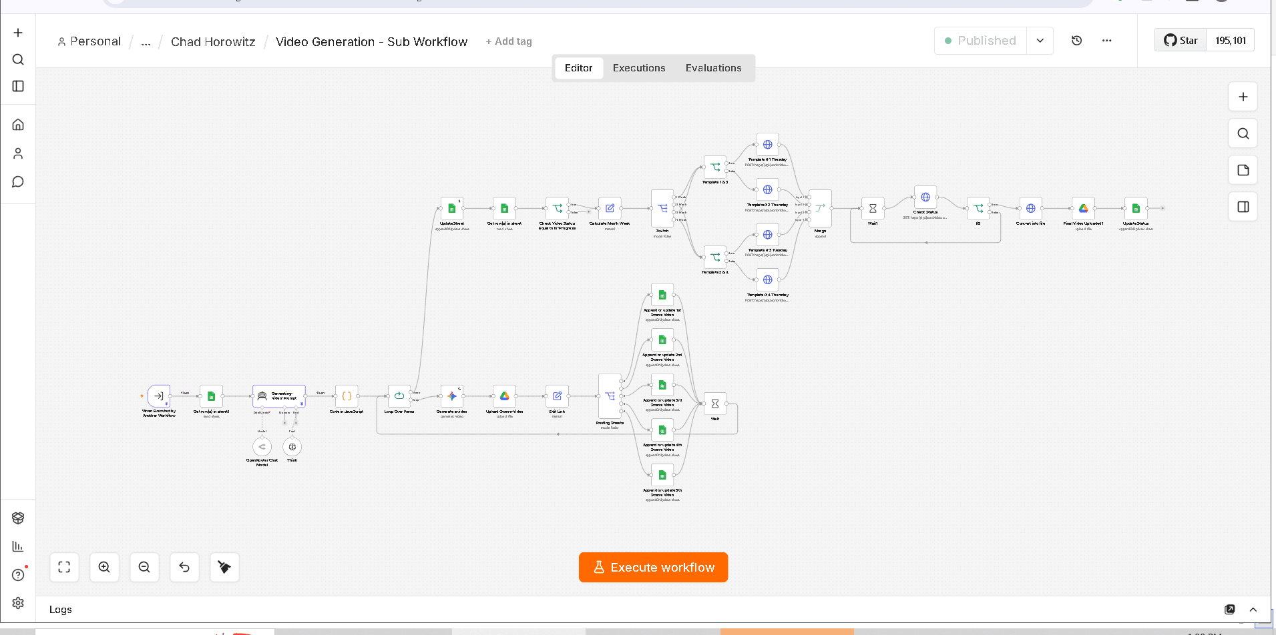Viewport: 1276px width, 635px height.
Task: Select the Wait node after scene sheets
Action: pos(715,404)
